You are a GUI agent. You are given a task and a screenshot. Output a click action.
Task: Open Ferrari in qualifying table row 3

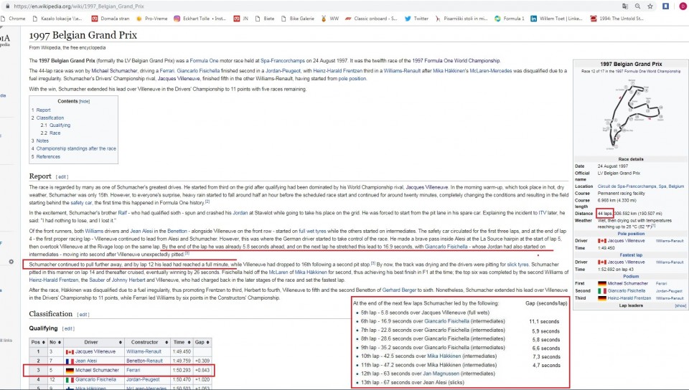point(133,370)
